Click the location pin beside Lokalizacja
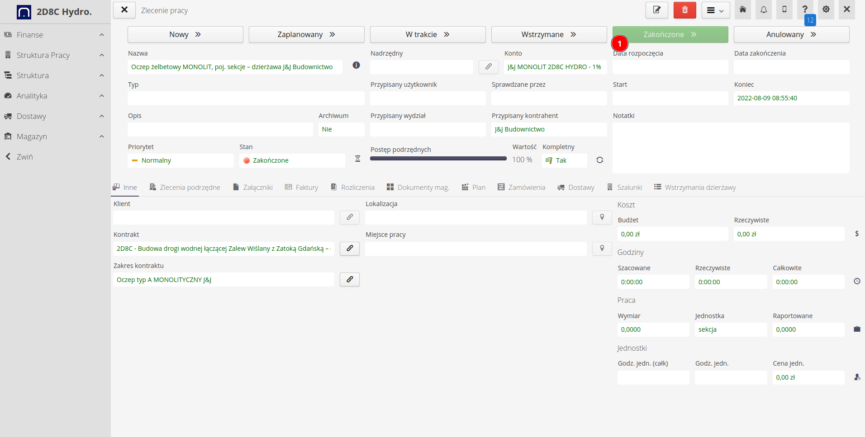865x437 pixels. (x=602, y=217)
